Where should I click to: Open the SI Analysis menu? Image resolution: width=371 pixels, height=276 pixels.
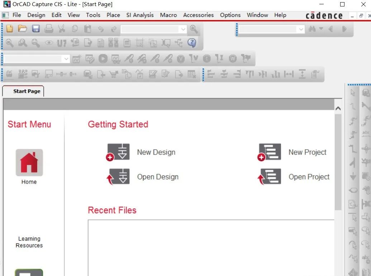pos(140,15)
